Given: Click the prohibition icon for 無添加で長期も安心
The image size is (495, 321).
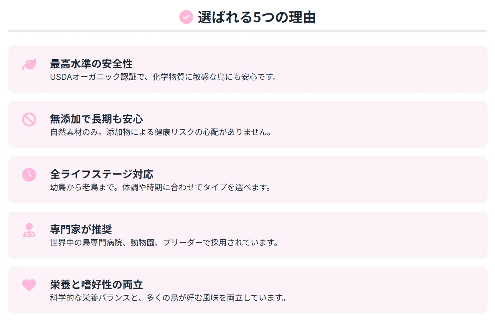Looking at the screenshot, I should tap(29, 120).
